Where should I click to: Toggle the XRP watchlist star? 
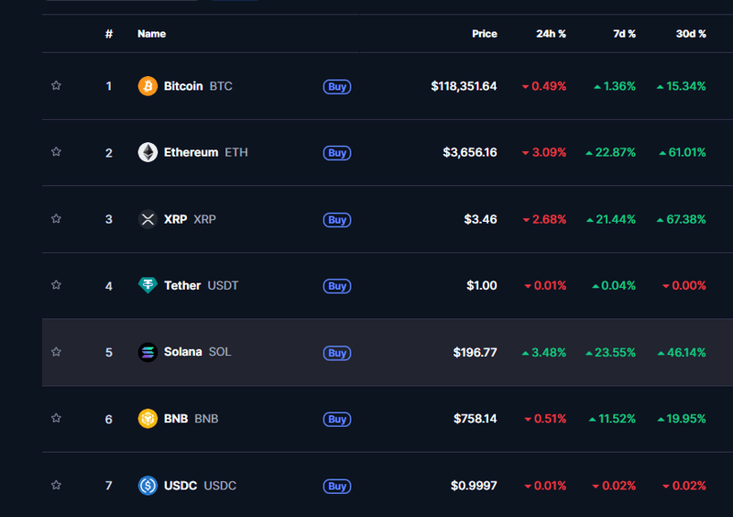tap(56, 219)
